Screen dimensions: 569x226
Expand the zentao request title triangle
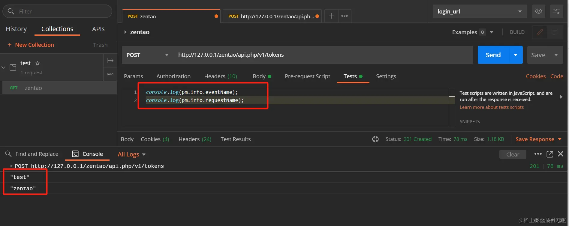[x=125, y=32]
